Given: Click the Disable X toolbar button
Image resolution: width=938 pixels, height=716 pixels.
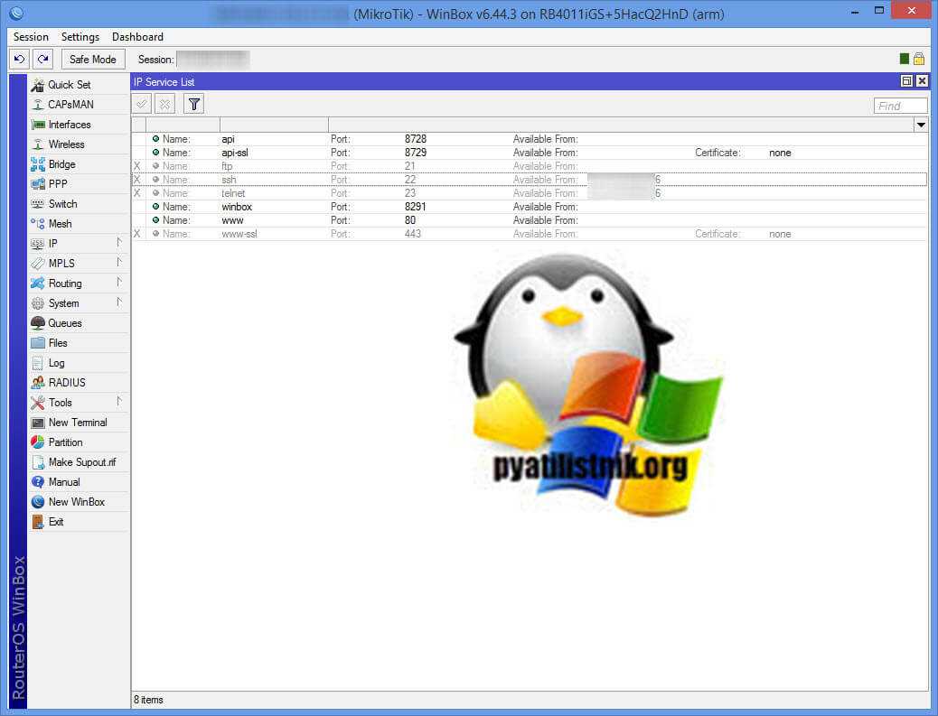Looking at the screenshot, I should tap(164, 104).
